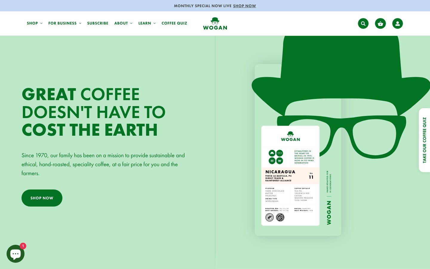Open the Shopify chat bubble

[16, 254]
